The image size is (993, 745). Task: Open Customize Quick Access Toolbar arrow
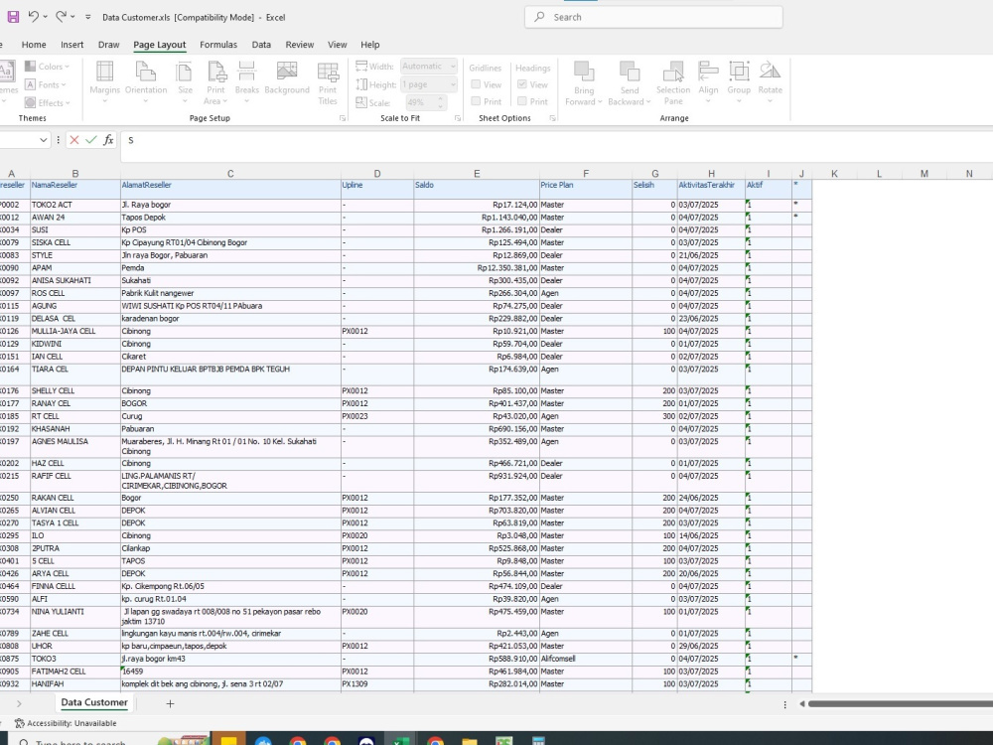click(87, 17)
